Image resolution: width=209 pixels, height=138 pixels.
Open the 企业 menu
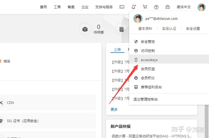point(85,7)
